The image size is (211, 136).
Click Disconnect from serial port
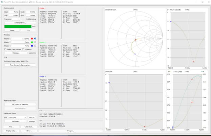click(x=15, y=121)
